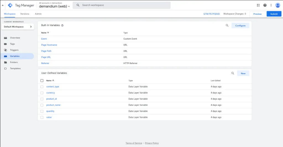The height and width of the screenshot is (147, 283).
Task: Open the Event built-in variable
Action: tap(44, 39)
